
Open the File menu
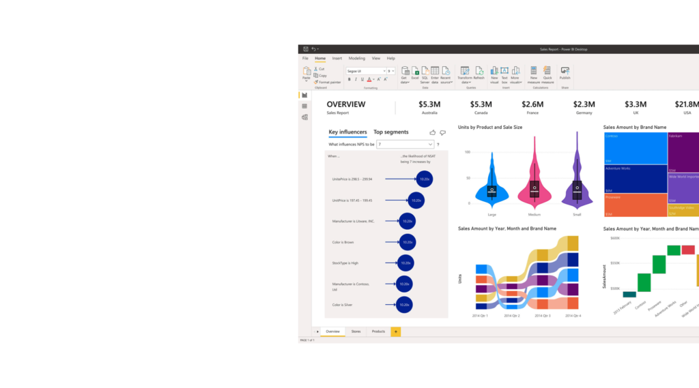point(305,59)
